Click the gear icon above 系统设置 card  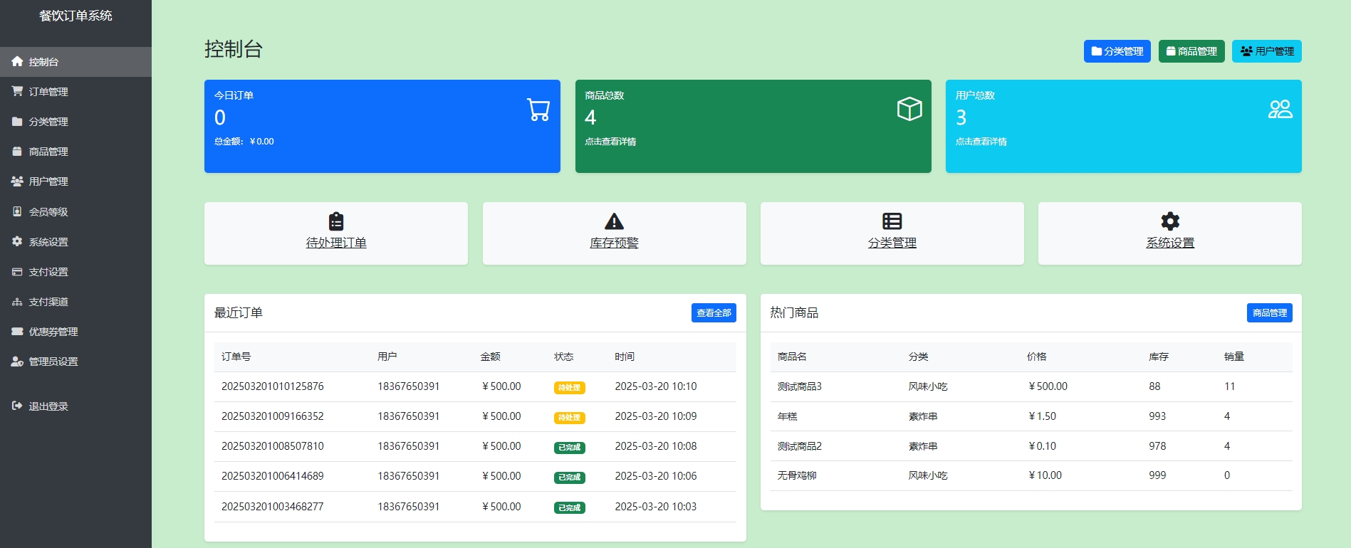click(x=1170, y=221)
